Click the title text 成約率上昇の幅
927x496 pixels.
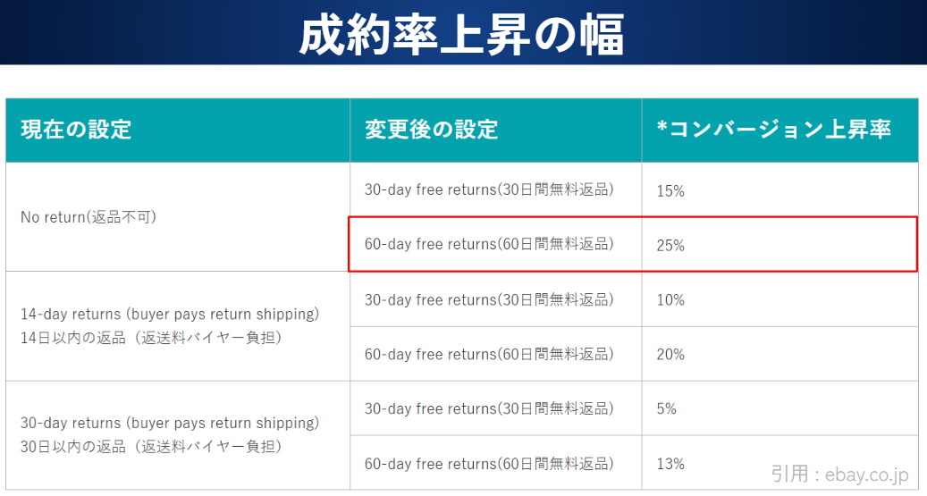pyautogui.click(x=461, y=34)
